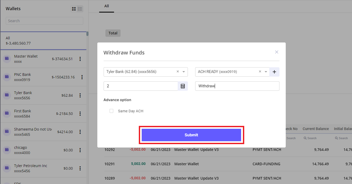Click the 14,766.49 current balance in row 10291
This screenshot has height=184, width=352.
click(x=320, y=164)
